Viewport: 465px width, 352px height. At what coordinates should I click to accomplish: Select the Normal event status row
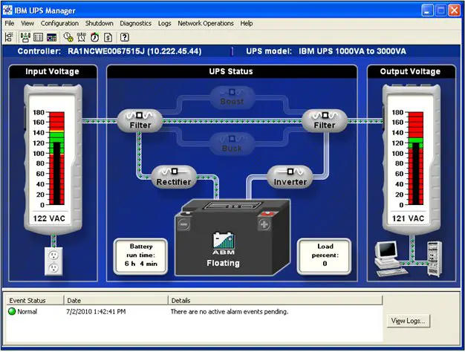click(25, 311)
